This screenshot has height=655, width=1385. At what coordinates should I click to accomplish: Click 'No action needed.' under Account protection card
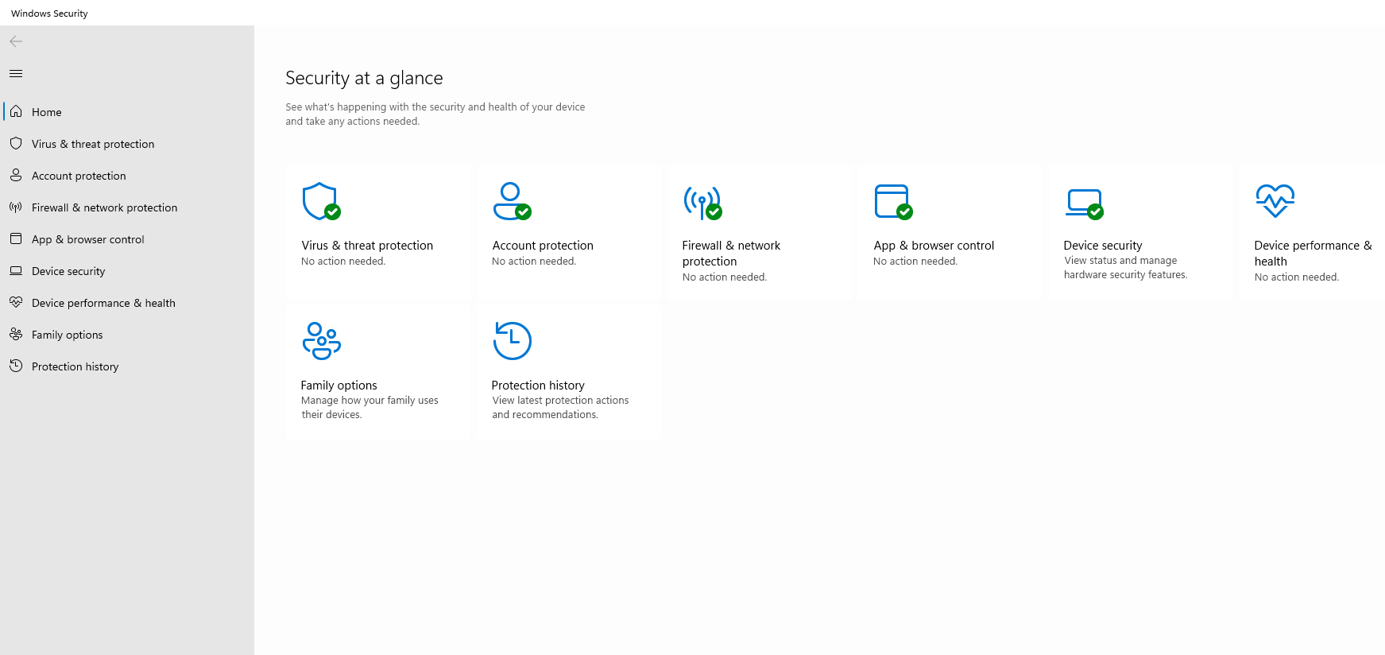click(534, 262)
